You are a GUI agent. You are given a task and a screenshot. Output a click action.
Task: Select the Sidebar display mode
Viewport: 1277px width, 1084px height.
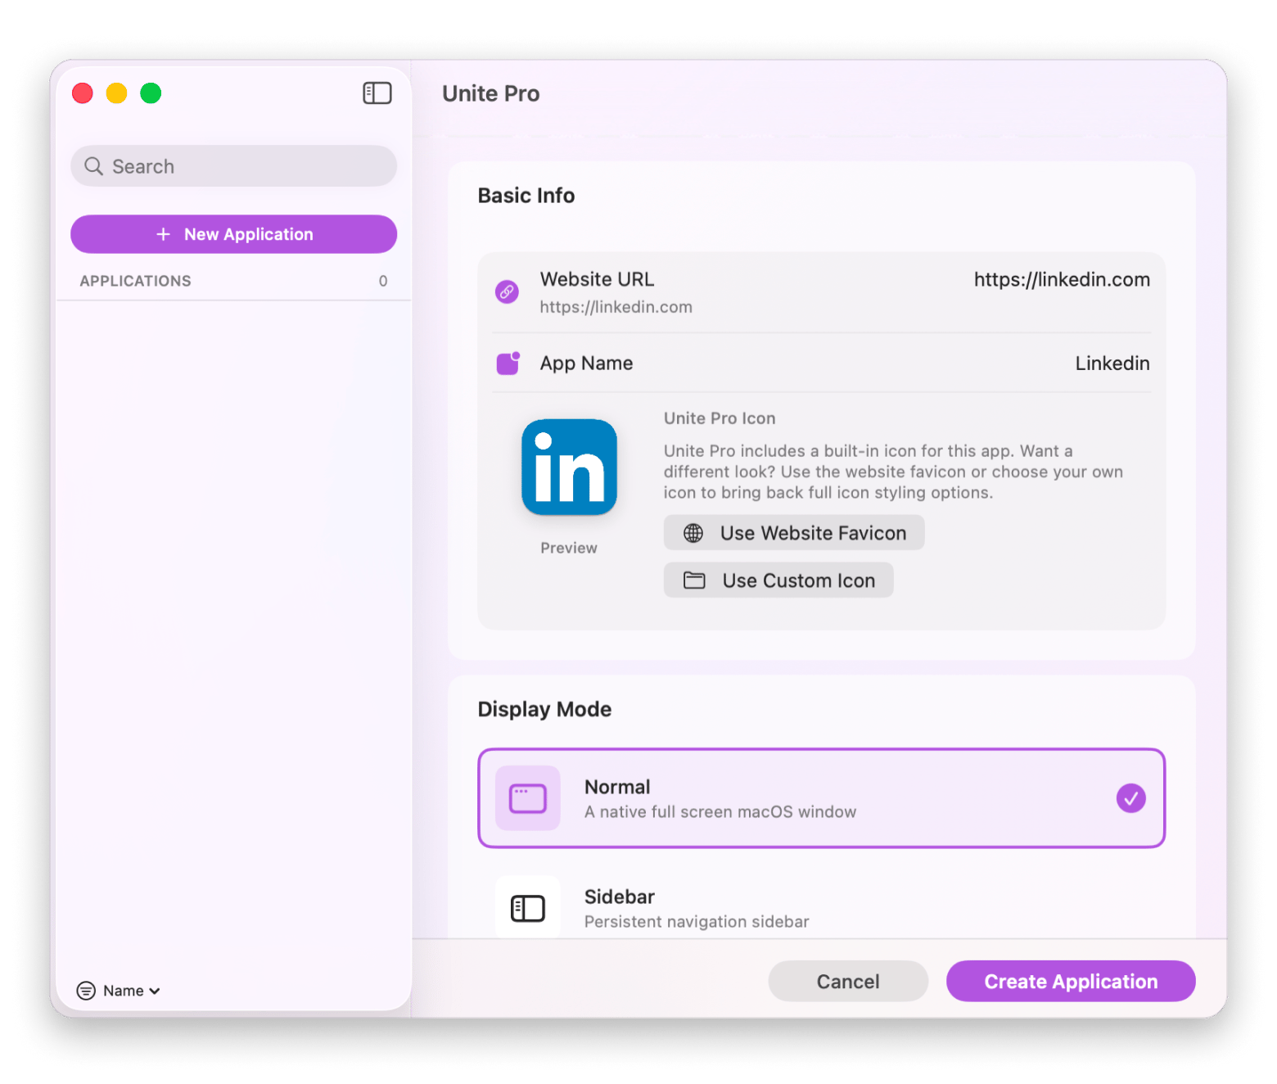(x=821, y=908)
